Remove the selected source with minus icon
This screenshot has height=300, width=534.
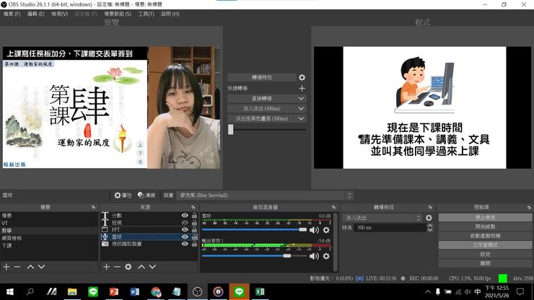click(x=117, y=267)
